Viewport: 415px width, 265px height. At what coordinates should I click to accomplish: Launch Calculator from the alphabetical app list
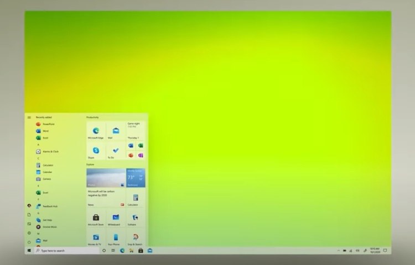tap(45, 165)
